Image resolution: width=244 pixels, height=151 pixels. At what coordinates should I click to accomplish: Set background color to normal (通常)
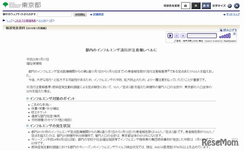click(206, 6)
